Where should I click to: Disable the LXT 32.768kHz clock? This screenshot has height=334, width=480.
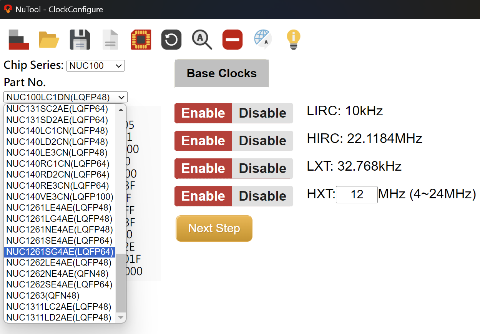click(x=262, y=168)
